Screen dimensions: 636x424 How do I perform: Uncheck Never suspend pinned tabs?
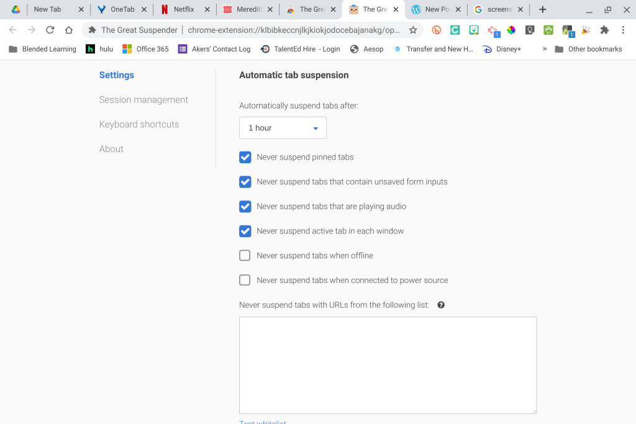tap(245, 157)
